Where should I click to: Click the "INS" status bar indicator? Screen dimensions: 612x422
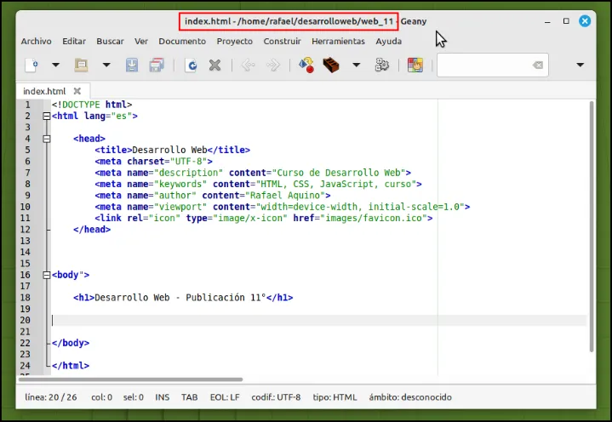163,397
